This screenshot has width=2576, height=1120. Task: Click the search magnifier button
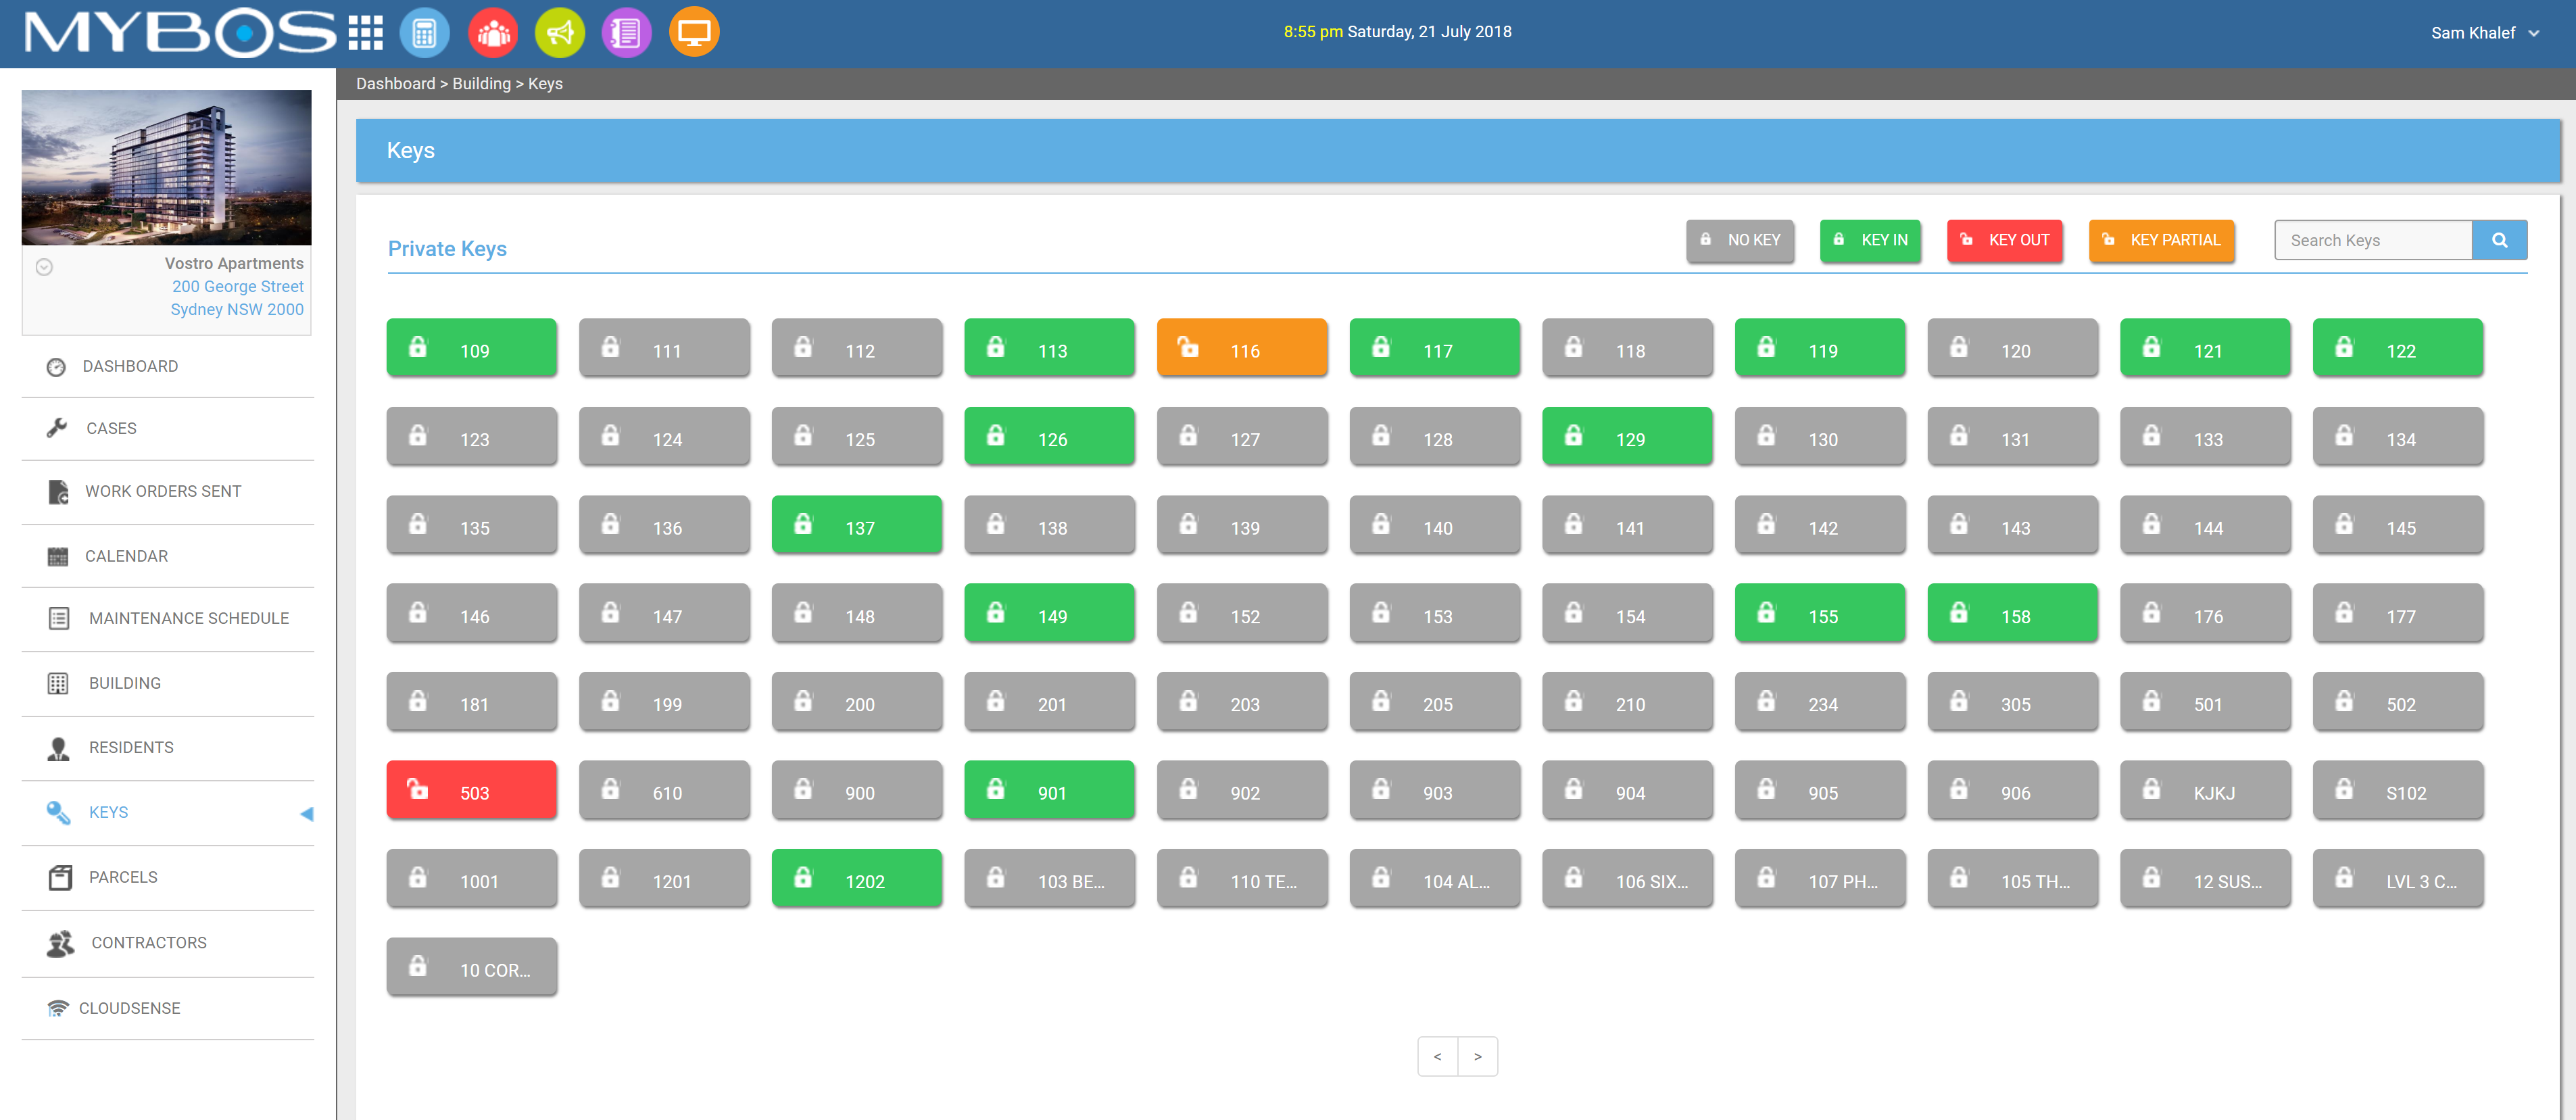[x=2499, y=240]
